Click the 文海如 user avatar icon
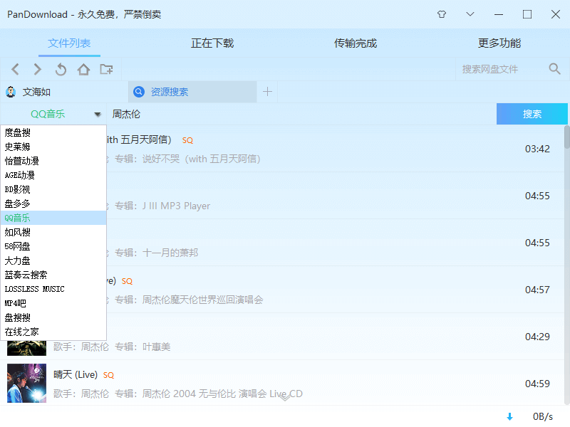Screen dimensions: 570x427 (x=11, y=92)
